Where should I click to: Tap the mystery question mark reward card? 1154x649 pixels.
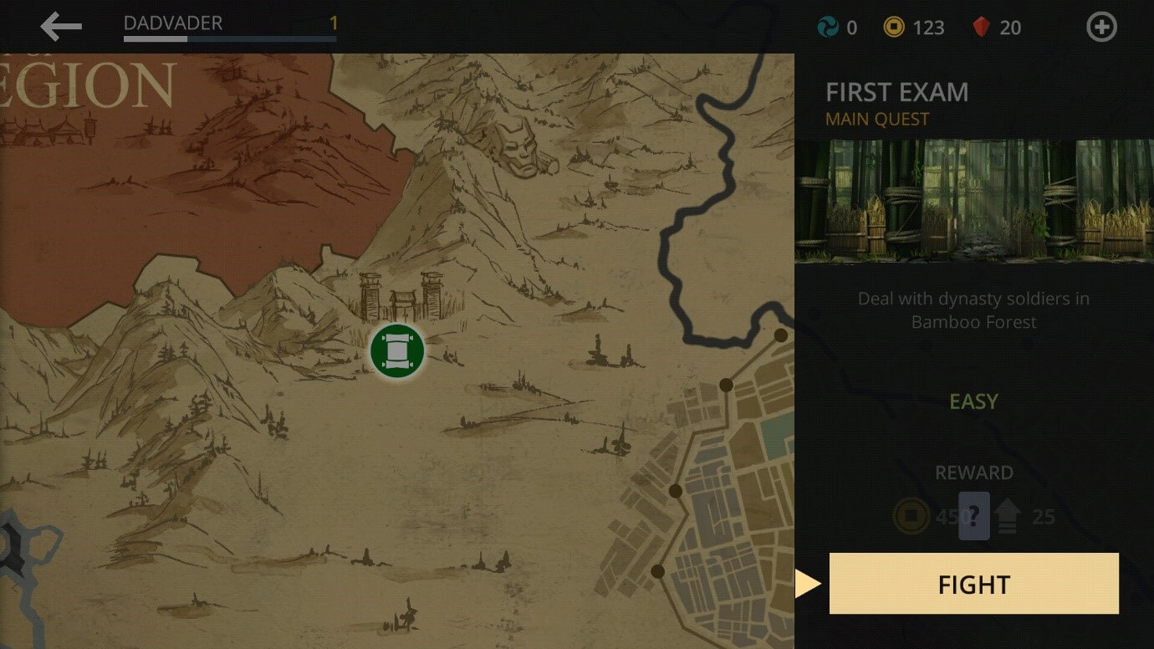point(974,516)
